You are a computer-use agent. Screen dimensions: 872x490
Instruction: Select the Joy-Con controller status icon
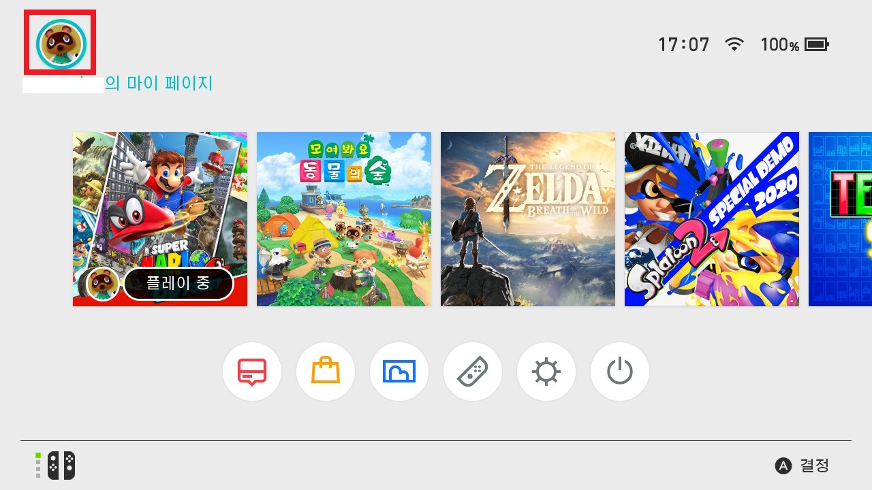click(x=56, y=465)
